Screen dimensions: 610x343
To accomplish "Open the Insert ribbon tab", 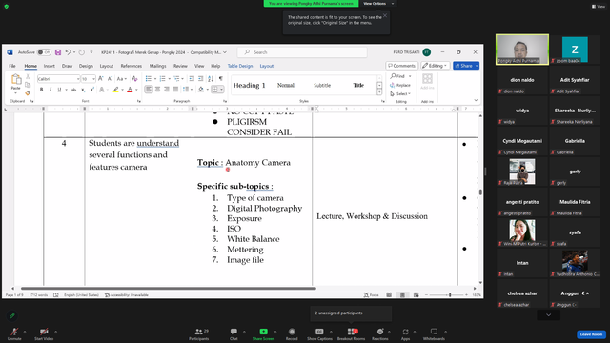I will tap(49, 66).
